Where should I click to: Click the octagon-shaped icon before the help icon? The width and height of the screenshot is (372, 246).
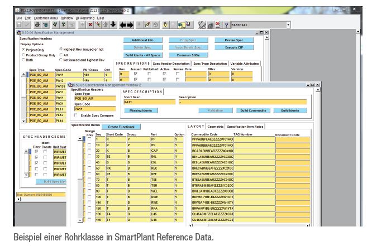pos(202,25)
